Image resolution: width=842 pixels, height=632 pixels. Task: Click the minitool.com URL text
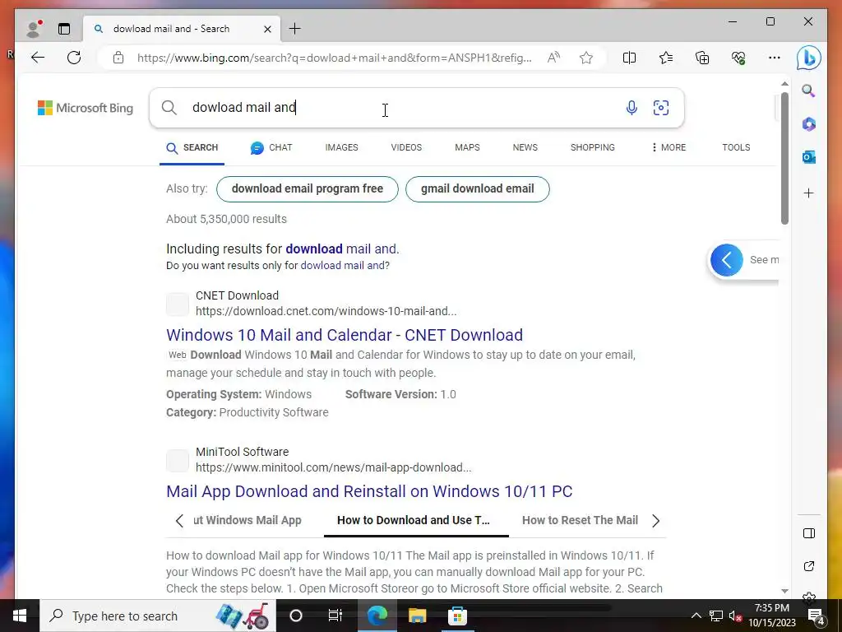[334, 467]
